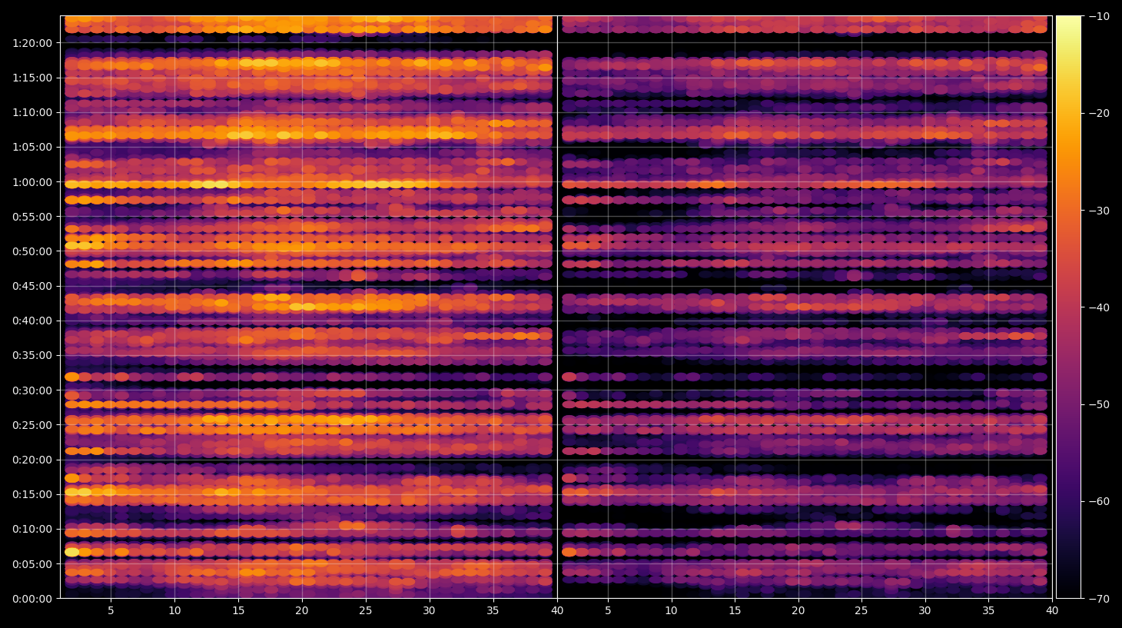The height and width of the screenshot is (628, 1122).
Task: Click x-axis label 25 under the right heatmap
Action: (861, 611)
